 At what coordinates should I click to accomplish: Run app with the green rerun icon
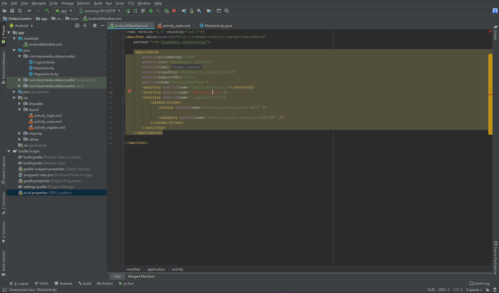[x=128, y=11]
